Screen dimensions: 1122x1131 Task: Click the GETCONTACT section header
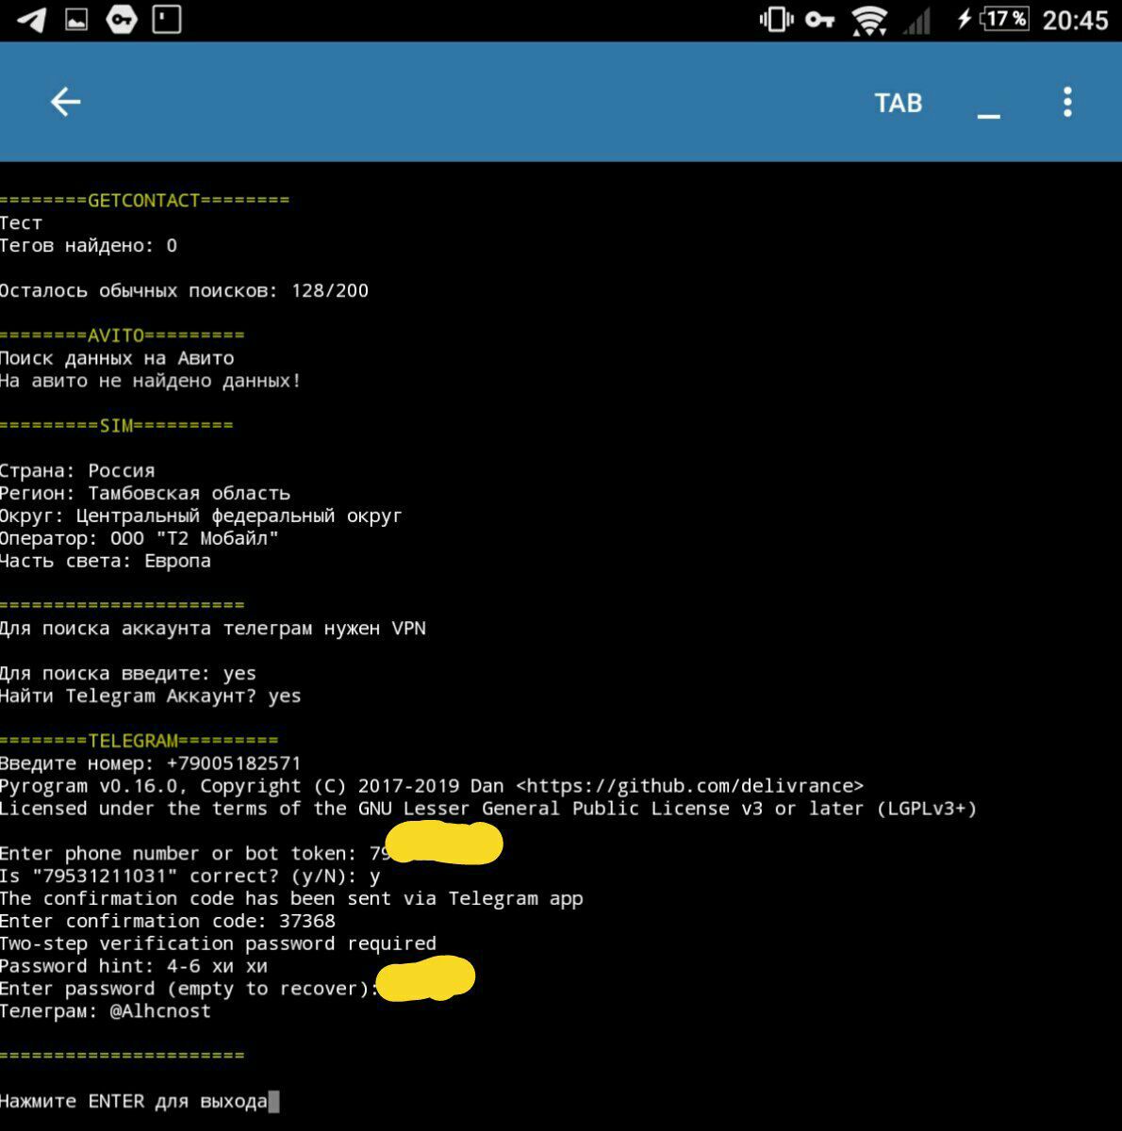pyautogui.click(x=144, y=200)
